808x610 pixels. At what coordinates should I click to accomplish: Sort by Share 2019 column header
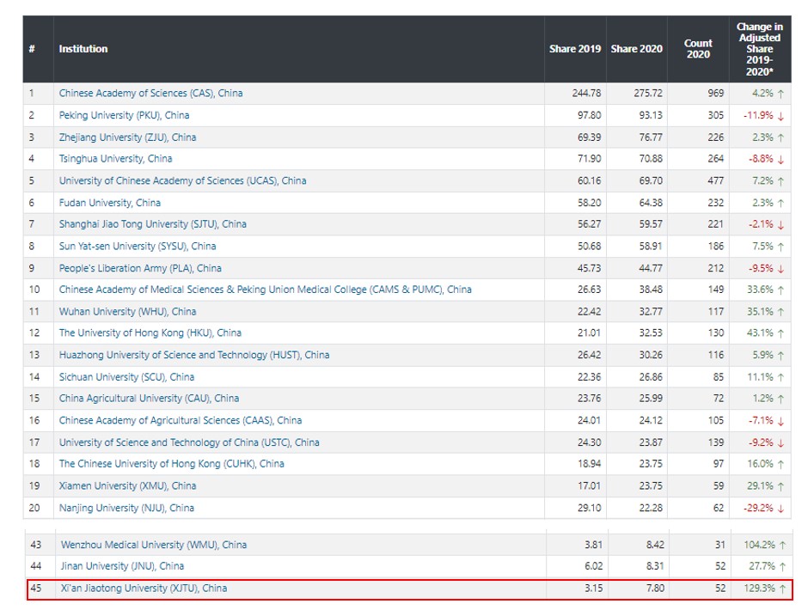click(x=575, y=49)
